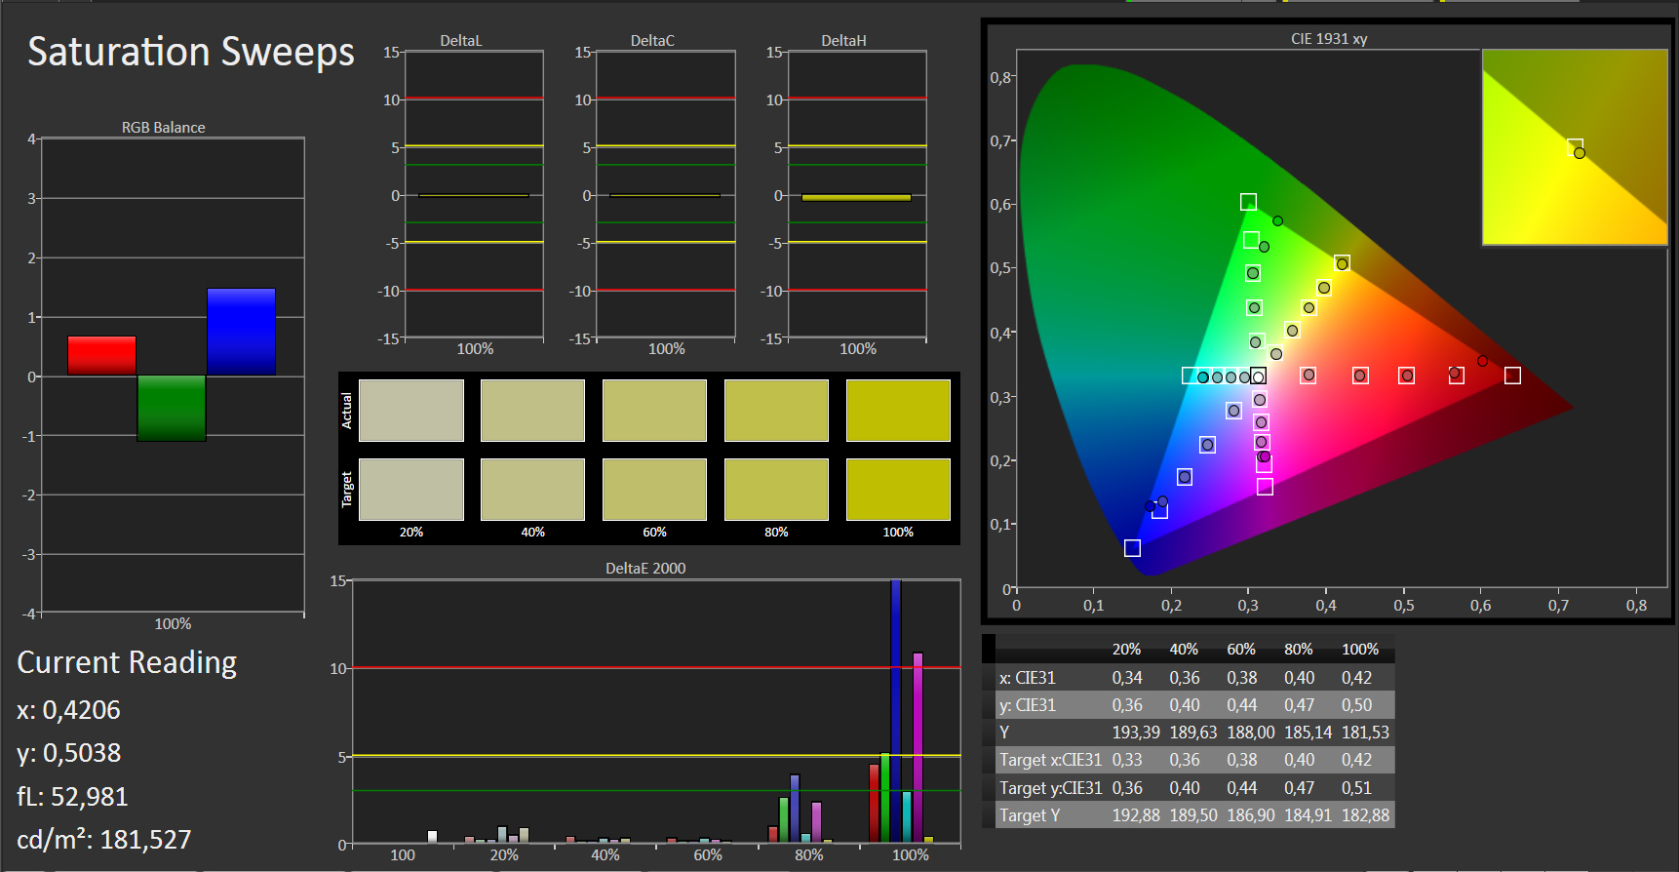Click the blue bar in RGB Balance chart
The height and width of the screenshot is (872, 1679).
click(x=241, y=332)
